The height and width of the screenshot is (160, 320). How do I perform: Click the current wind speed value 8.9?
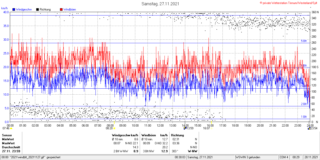click(x=136, y=151)
